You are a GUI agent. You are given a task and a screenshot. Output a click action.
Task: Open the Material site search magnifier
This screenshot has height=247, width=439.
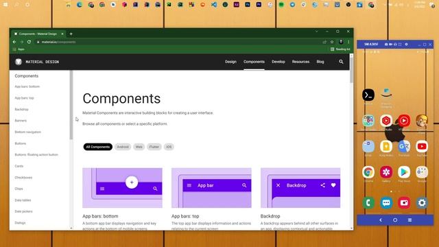(x=341, y=62)
